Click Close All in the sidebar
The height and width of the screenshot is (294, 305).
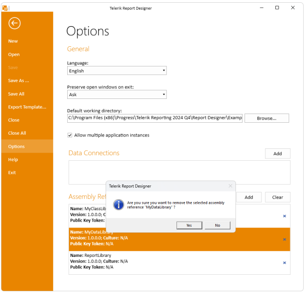coord(17,133)
